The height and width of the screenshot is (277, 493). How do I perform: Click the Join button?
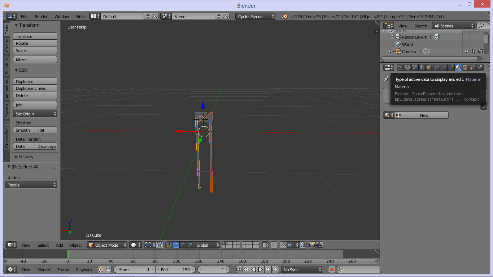35,105
